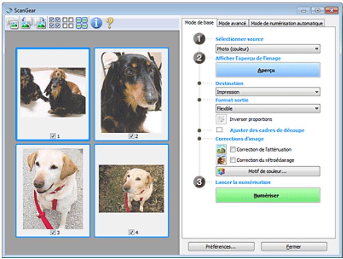Select all cropping frames icon
The width and height of the screenshot is (343, 259).
[82, 23]
